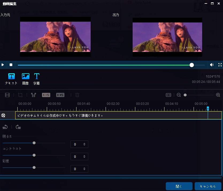Increase contrast with the up arrow
The width and height of the screenshot is (223, 191).
pos(84,156)
